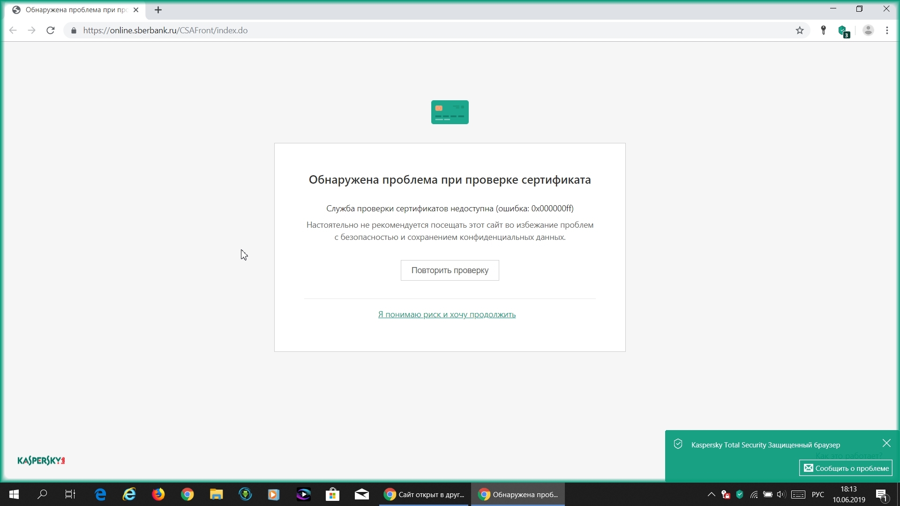Open Firefox from the taskbar

pyautogui.click(x=158, y=494)
